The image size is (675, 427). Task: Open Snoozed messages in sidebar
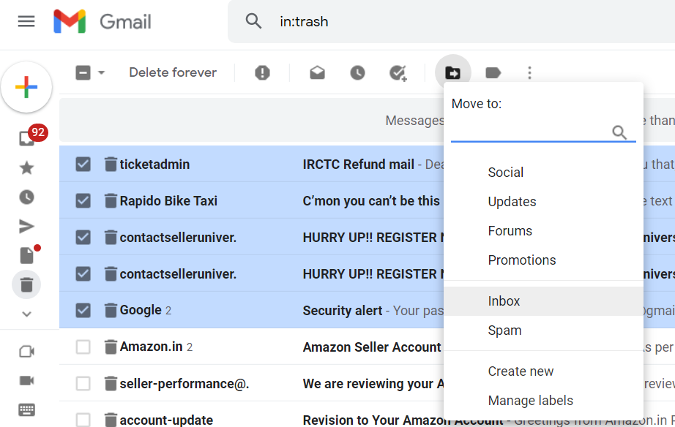[x=26, y=197]
